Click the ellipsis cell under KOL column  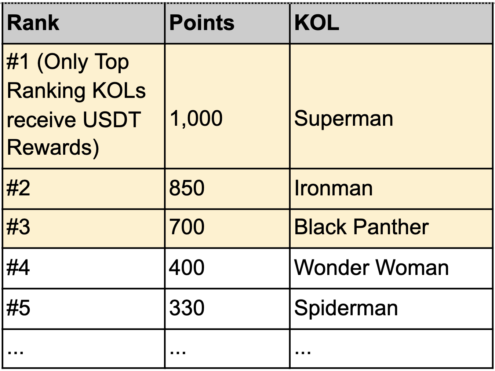click(391, 349)
